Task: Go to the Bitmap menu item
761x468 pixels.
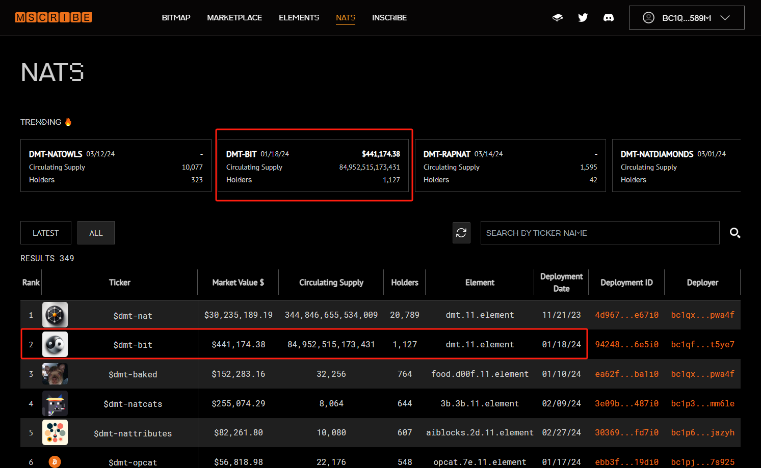Action: [x=176, y=18]
